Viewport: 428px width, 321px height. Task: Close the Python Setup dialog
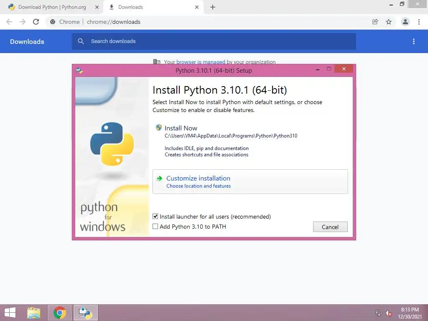click(x=344, y=69)
